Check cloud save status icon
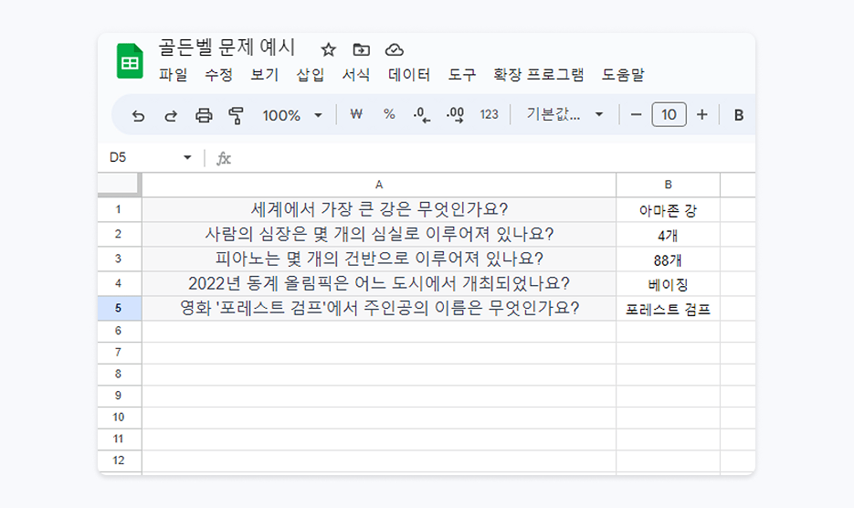The image size is (854, 508). 395,49
